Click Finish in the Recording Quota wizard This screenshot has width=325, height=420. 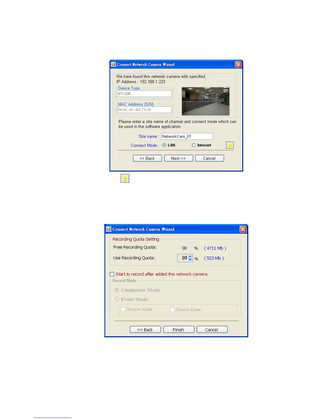(x=179, y=330)
